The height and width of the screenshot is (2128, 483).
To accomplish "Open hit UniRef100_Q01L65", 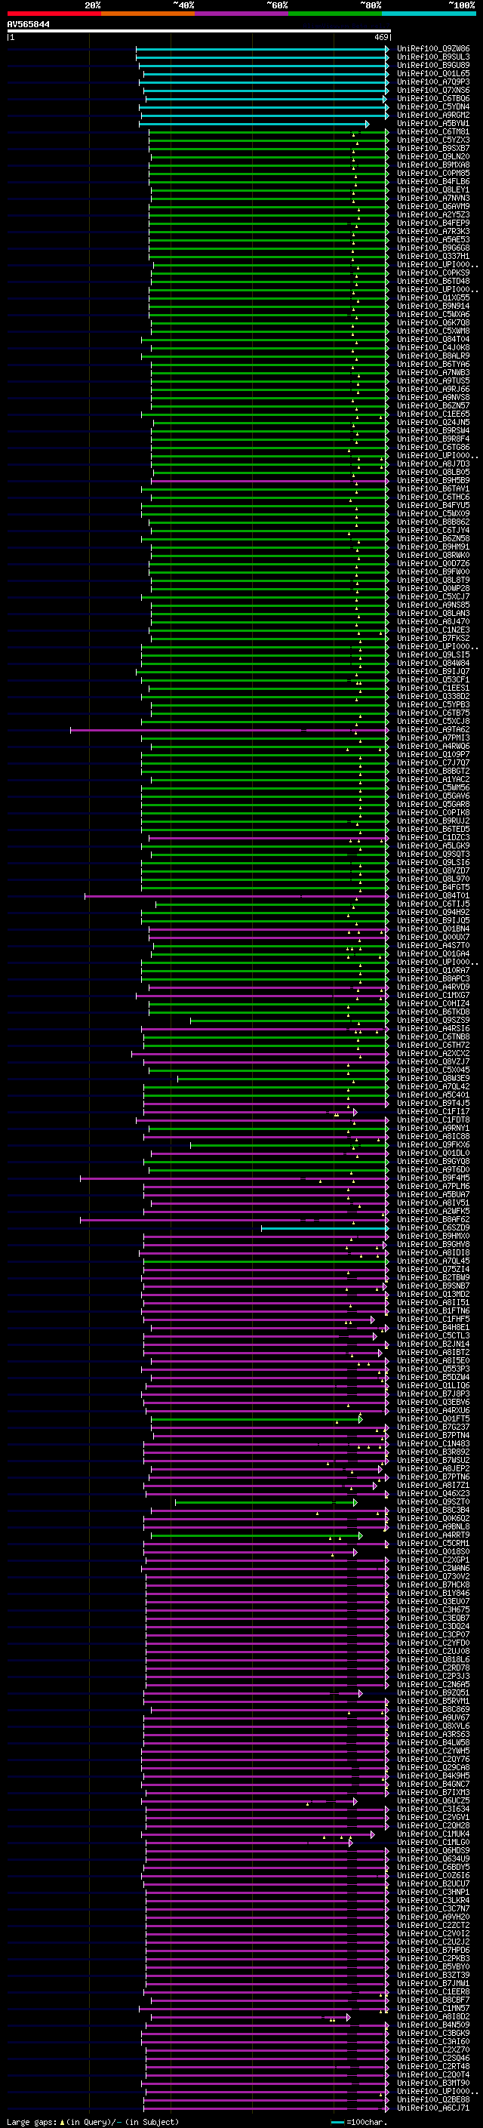I will pos(433,73).
